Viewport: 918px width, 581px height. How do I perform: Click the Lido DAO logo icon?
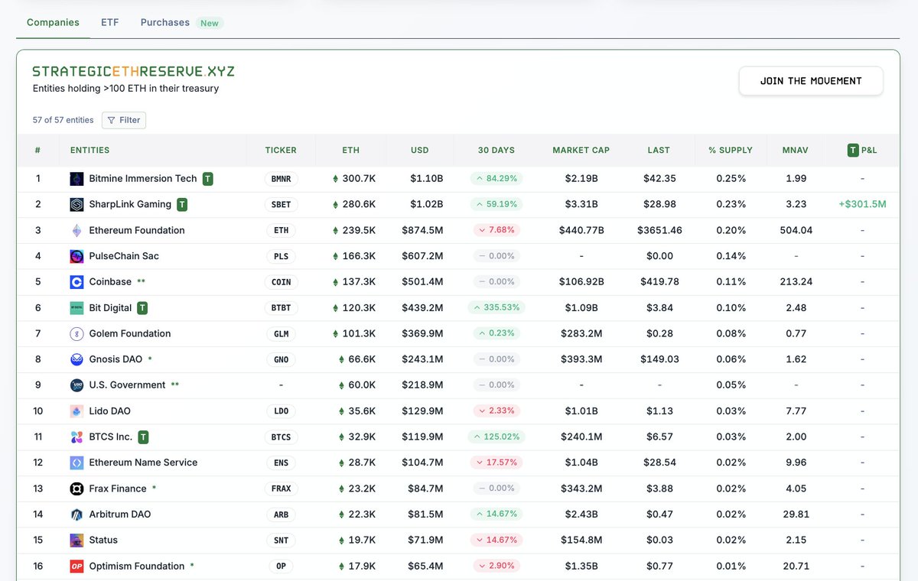click(76, 411)
